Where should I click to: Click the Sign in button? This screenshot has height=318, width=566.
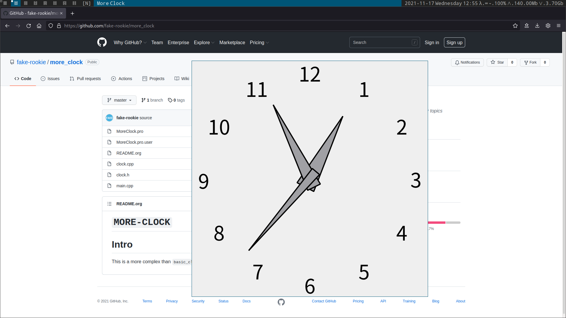(432, 42)
